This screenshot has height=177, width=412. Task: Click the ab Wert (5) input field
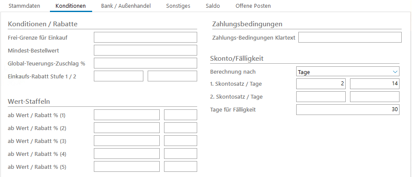127,167
